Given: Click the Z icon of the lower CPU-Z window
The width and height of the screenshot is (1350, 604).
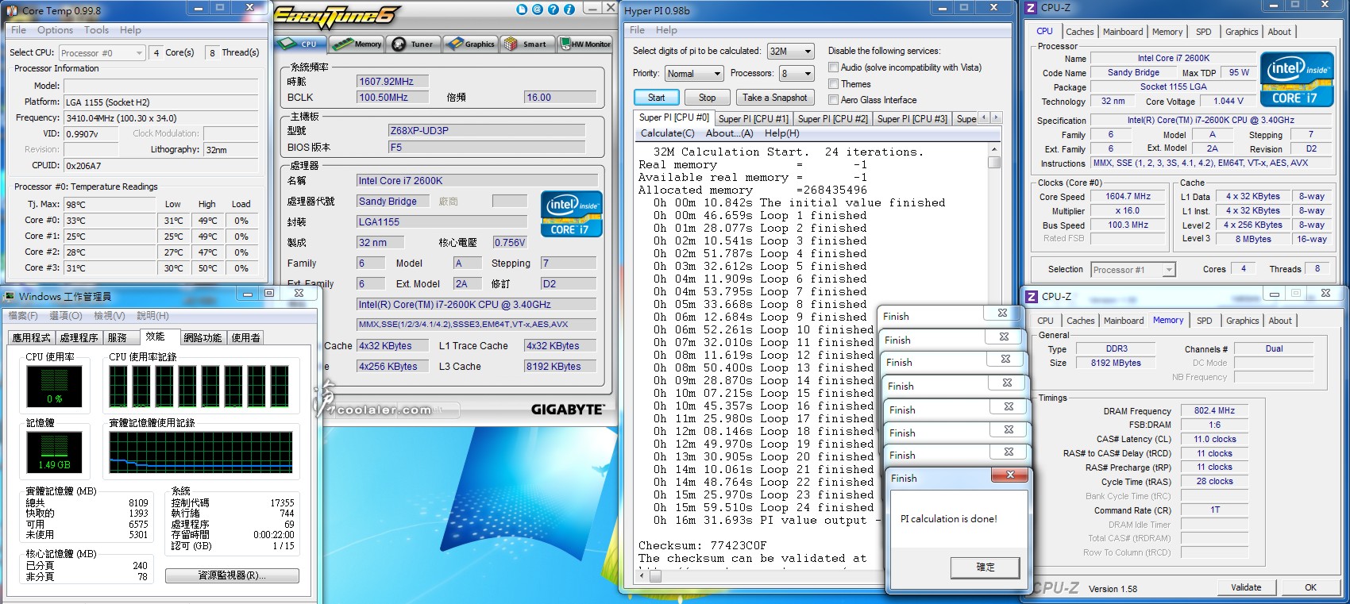Looking at the screenshot, I should tap(1032, 297).
